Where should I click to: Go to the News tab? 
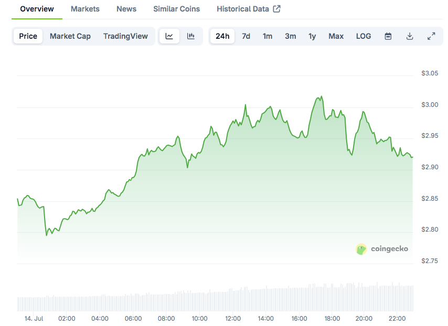tap(126, 9)
